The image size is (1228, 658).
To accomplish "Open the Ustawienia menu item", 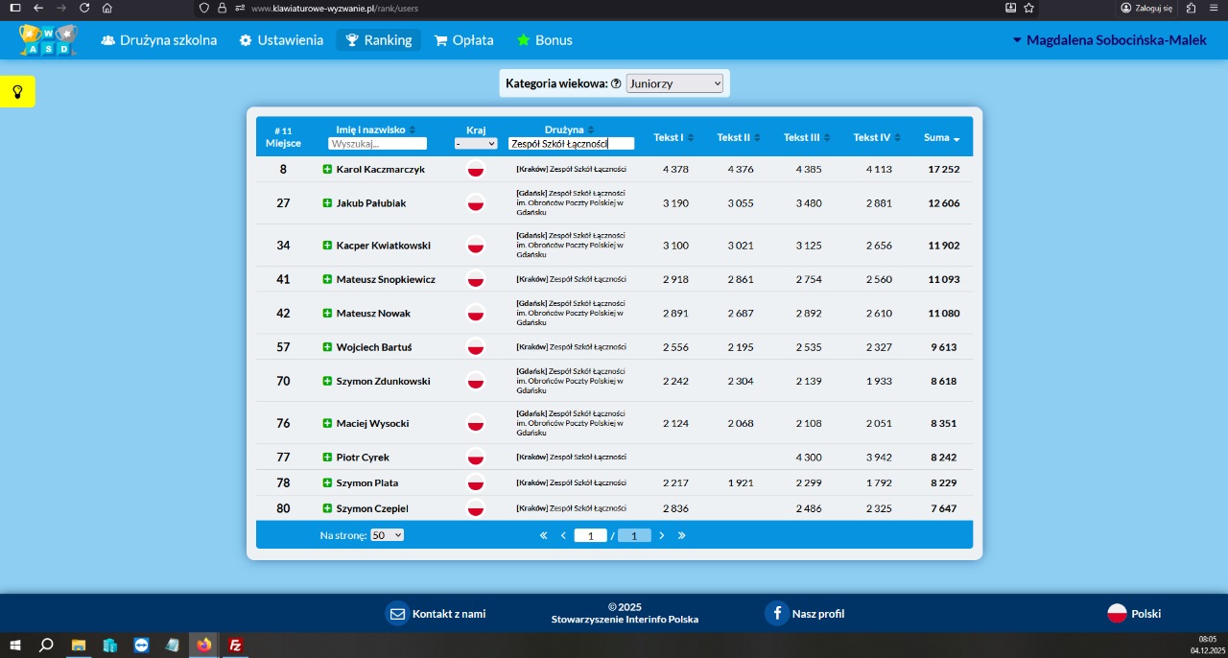I will click(281, 40).
